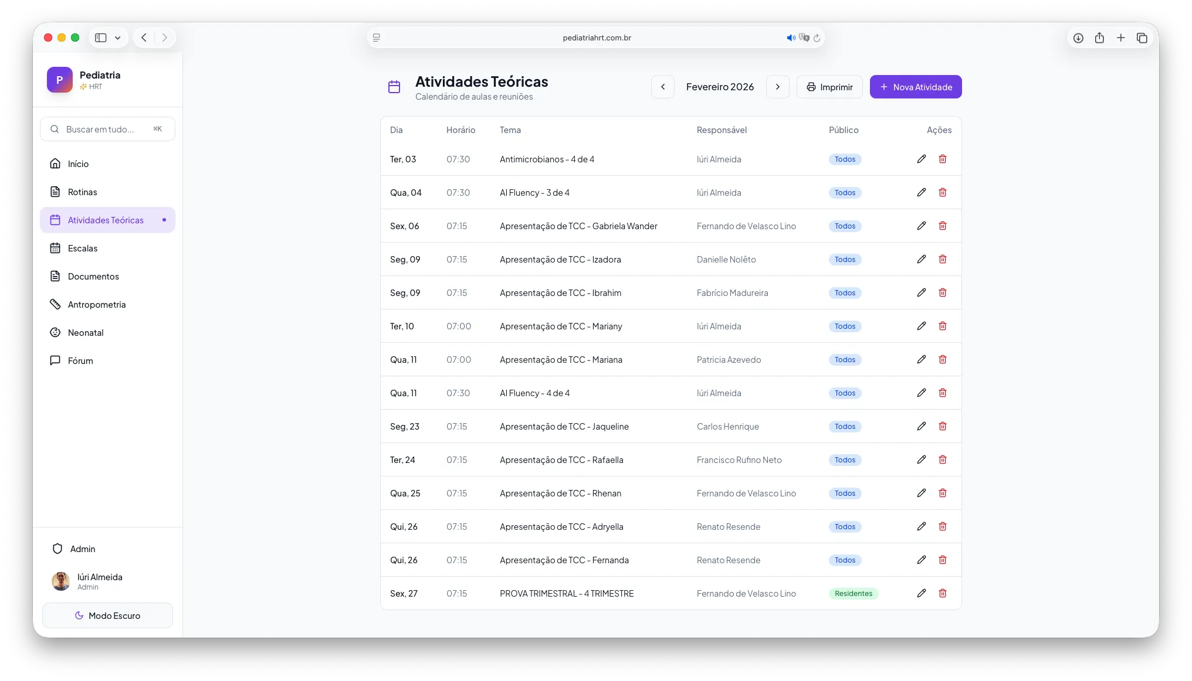1192x681 pixels.
Task: Click the Share icon in browser toolbar
Action: tap(1099, 38)
